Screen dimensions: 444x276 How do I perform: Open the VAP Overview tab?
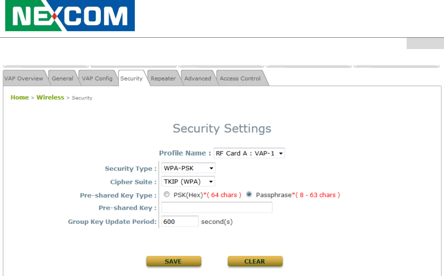pos(23,79)
